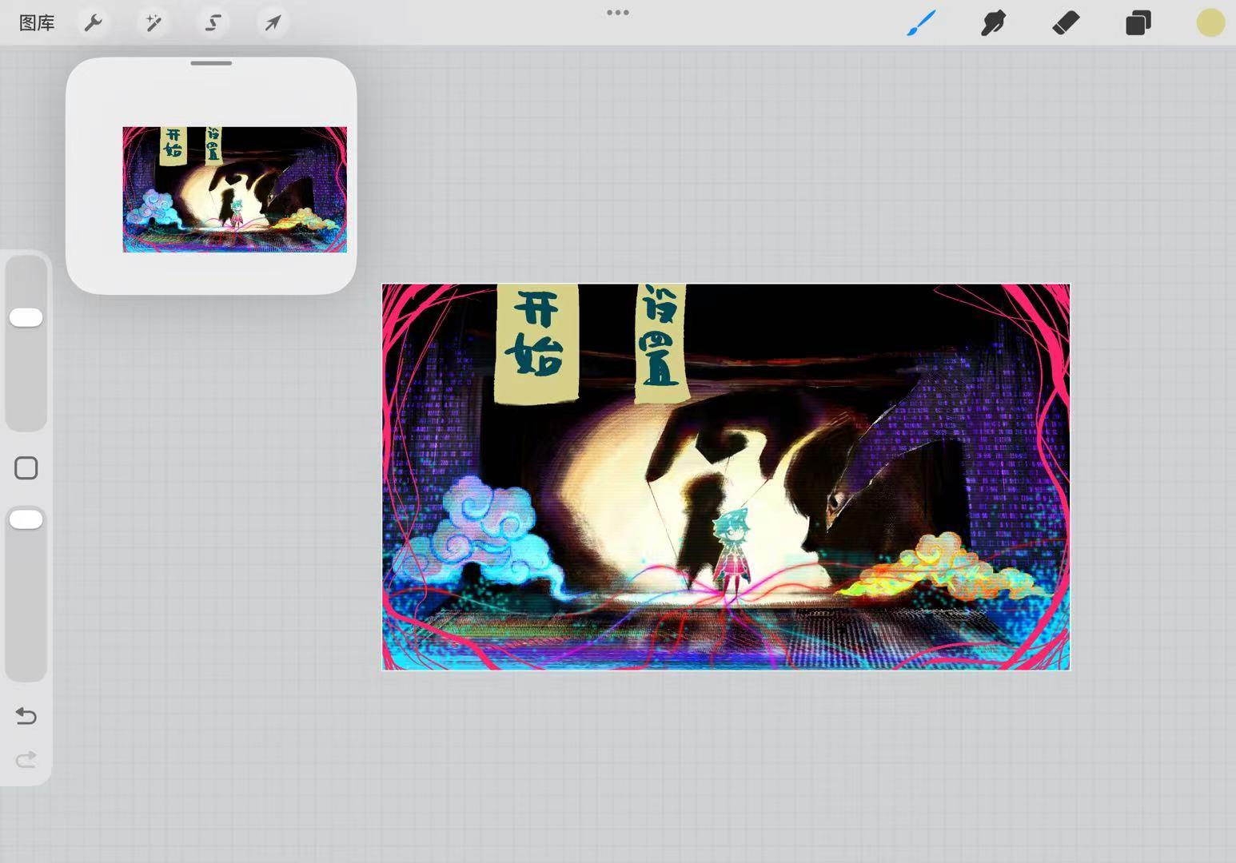Tap the artwork thumbnail in reference window

coord(234,189)
